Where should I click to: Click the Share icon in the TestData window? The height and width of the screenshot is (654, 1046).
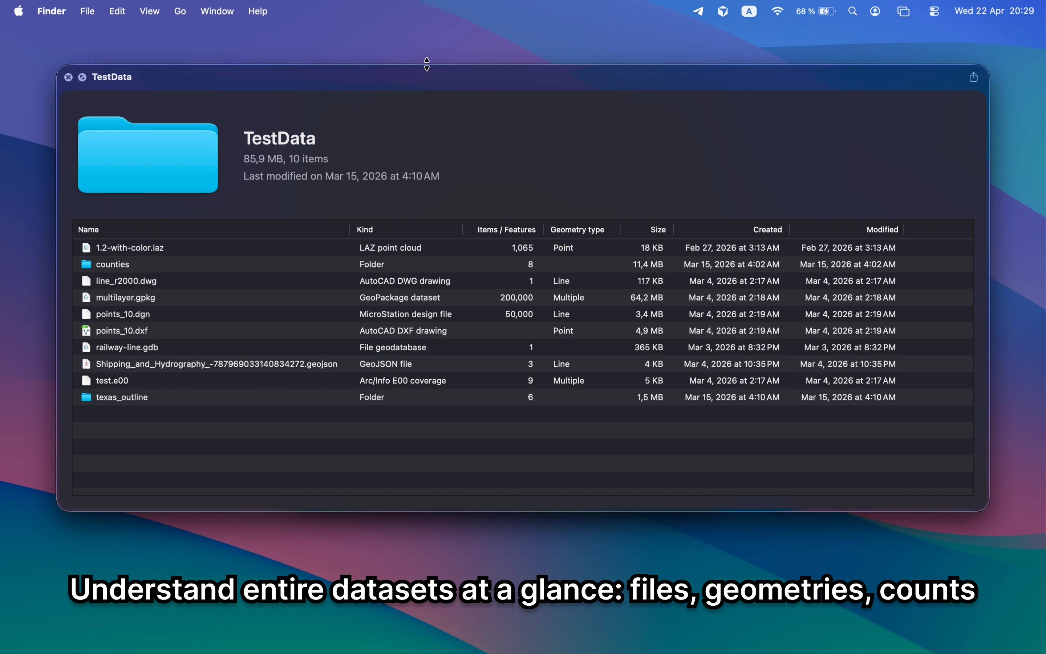coord(973,77)
